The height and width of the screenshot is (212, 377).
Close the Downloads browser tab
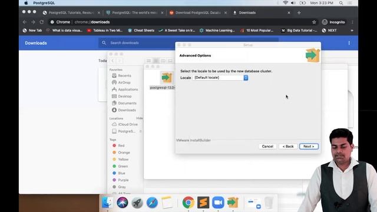tap(289, 13)
